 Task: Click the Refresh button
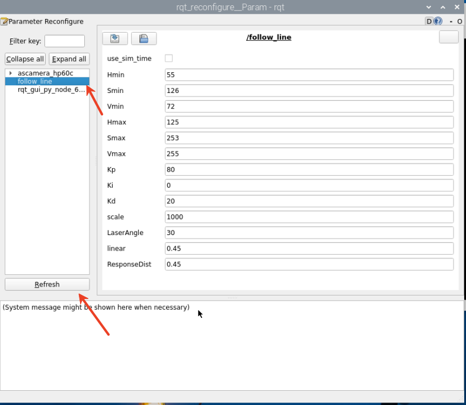tap(47, 284)
